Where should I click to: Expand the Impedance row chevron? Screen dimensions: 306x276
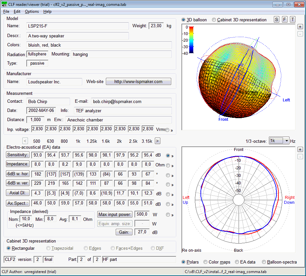pyautogui.click(x=172, y=166)
